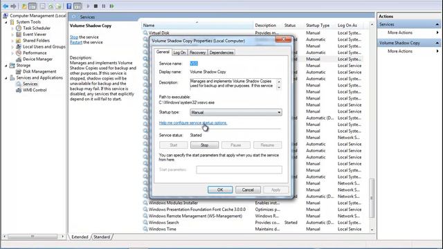Sort by the Name column header
443x249 pixels.
coord(197,26)
